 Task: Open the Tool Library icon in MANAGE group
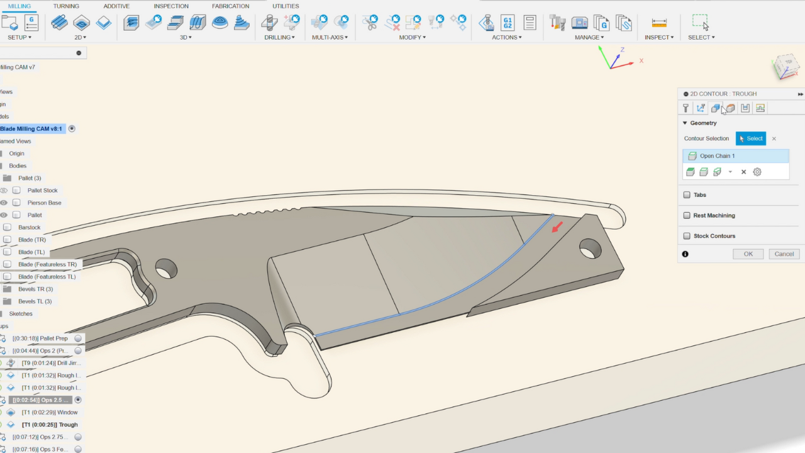click(x=558, y=22)
